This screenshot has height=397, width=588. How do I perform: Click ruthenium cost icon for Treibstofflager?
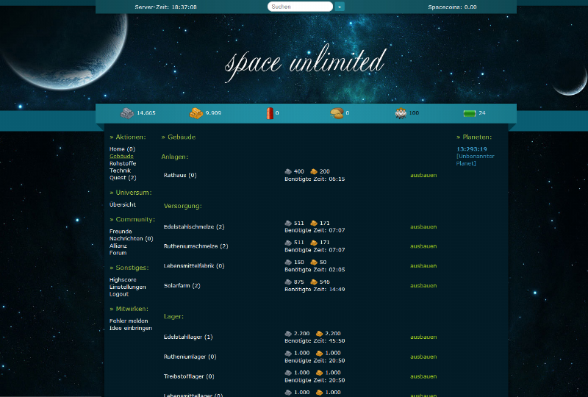(x=319, y=373)
